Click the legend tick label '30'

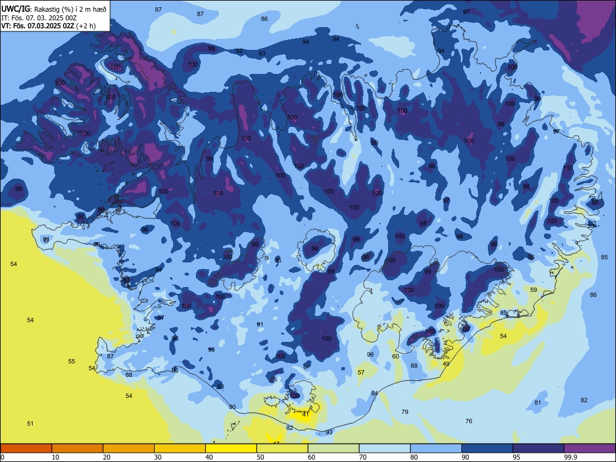click(x=158, y=457)
